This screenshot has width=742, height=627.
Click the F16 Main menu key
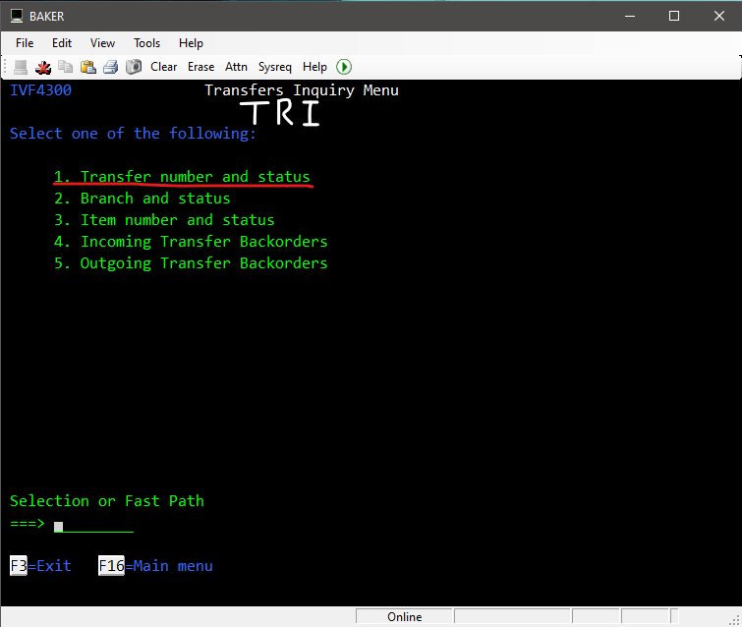click(155, 566)
